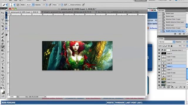The height and width of the screenshot is (105, 188).
Task: Select the Move tool
Action: (x=3, y=13)
